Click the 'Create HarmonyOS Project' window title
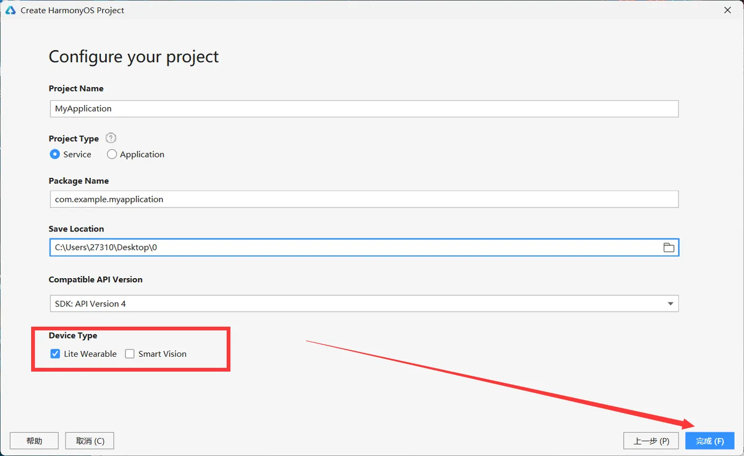The width and height of the screenshot is (744, 456). (72, 10)
